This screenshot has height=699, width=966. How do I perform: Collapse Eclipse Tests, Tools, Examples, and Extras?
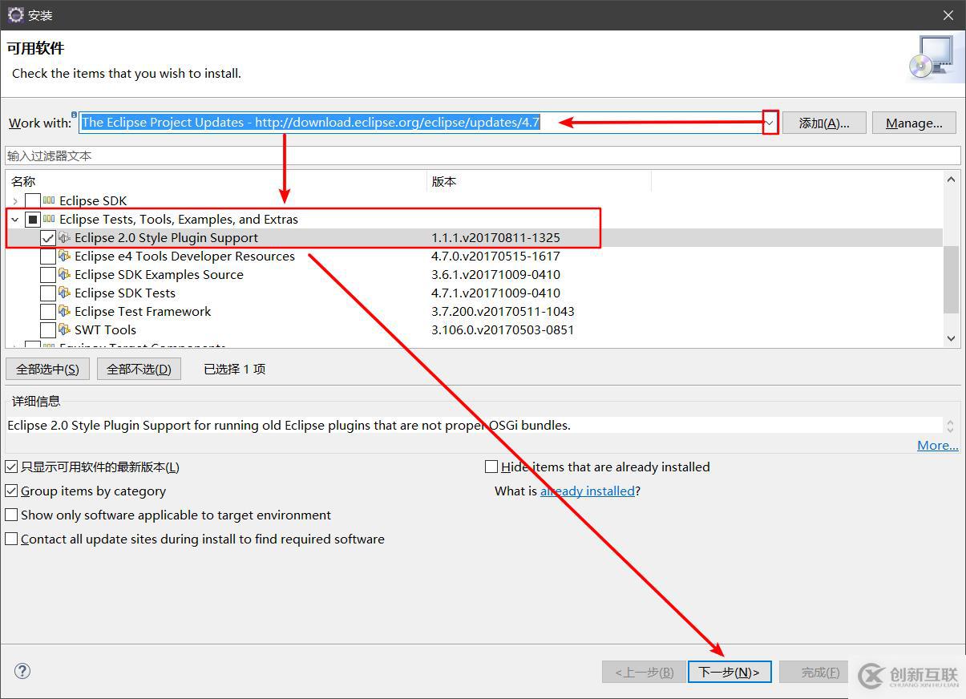[x=14, y=219]
